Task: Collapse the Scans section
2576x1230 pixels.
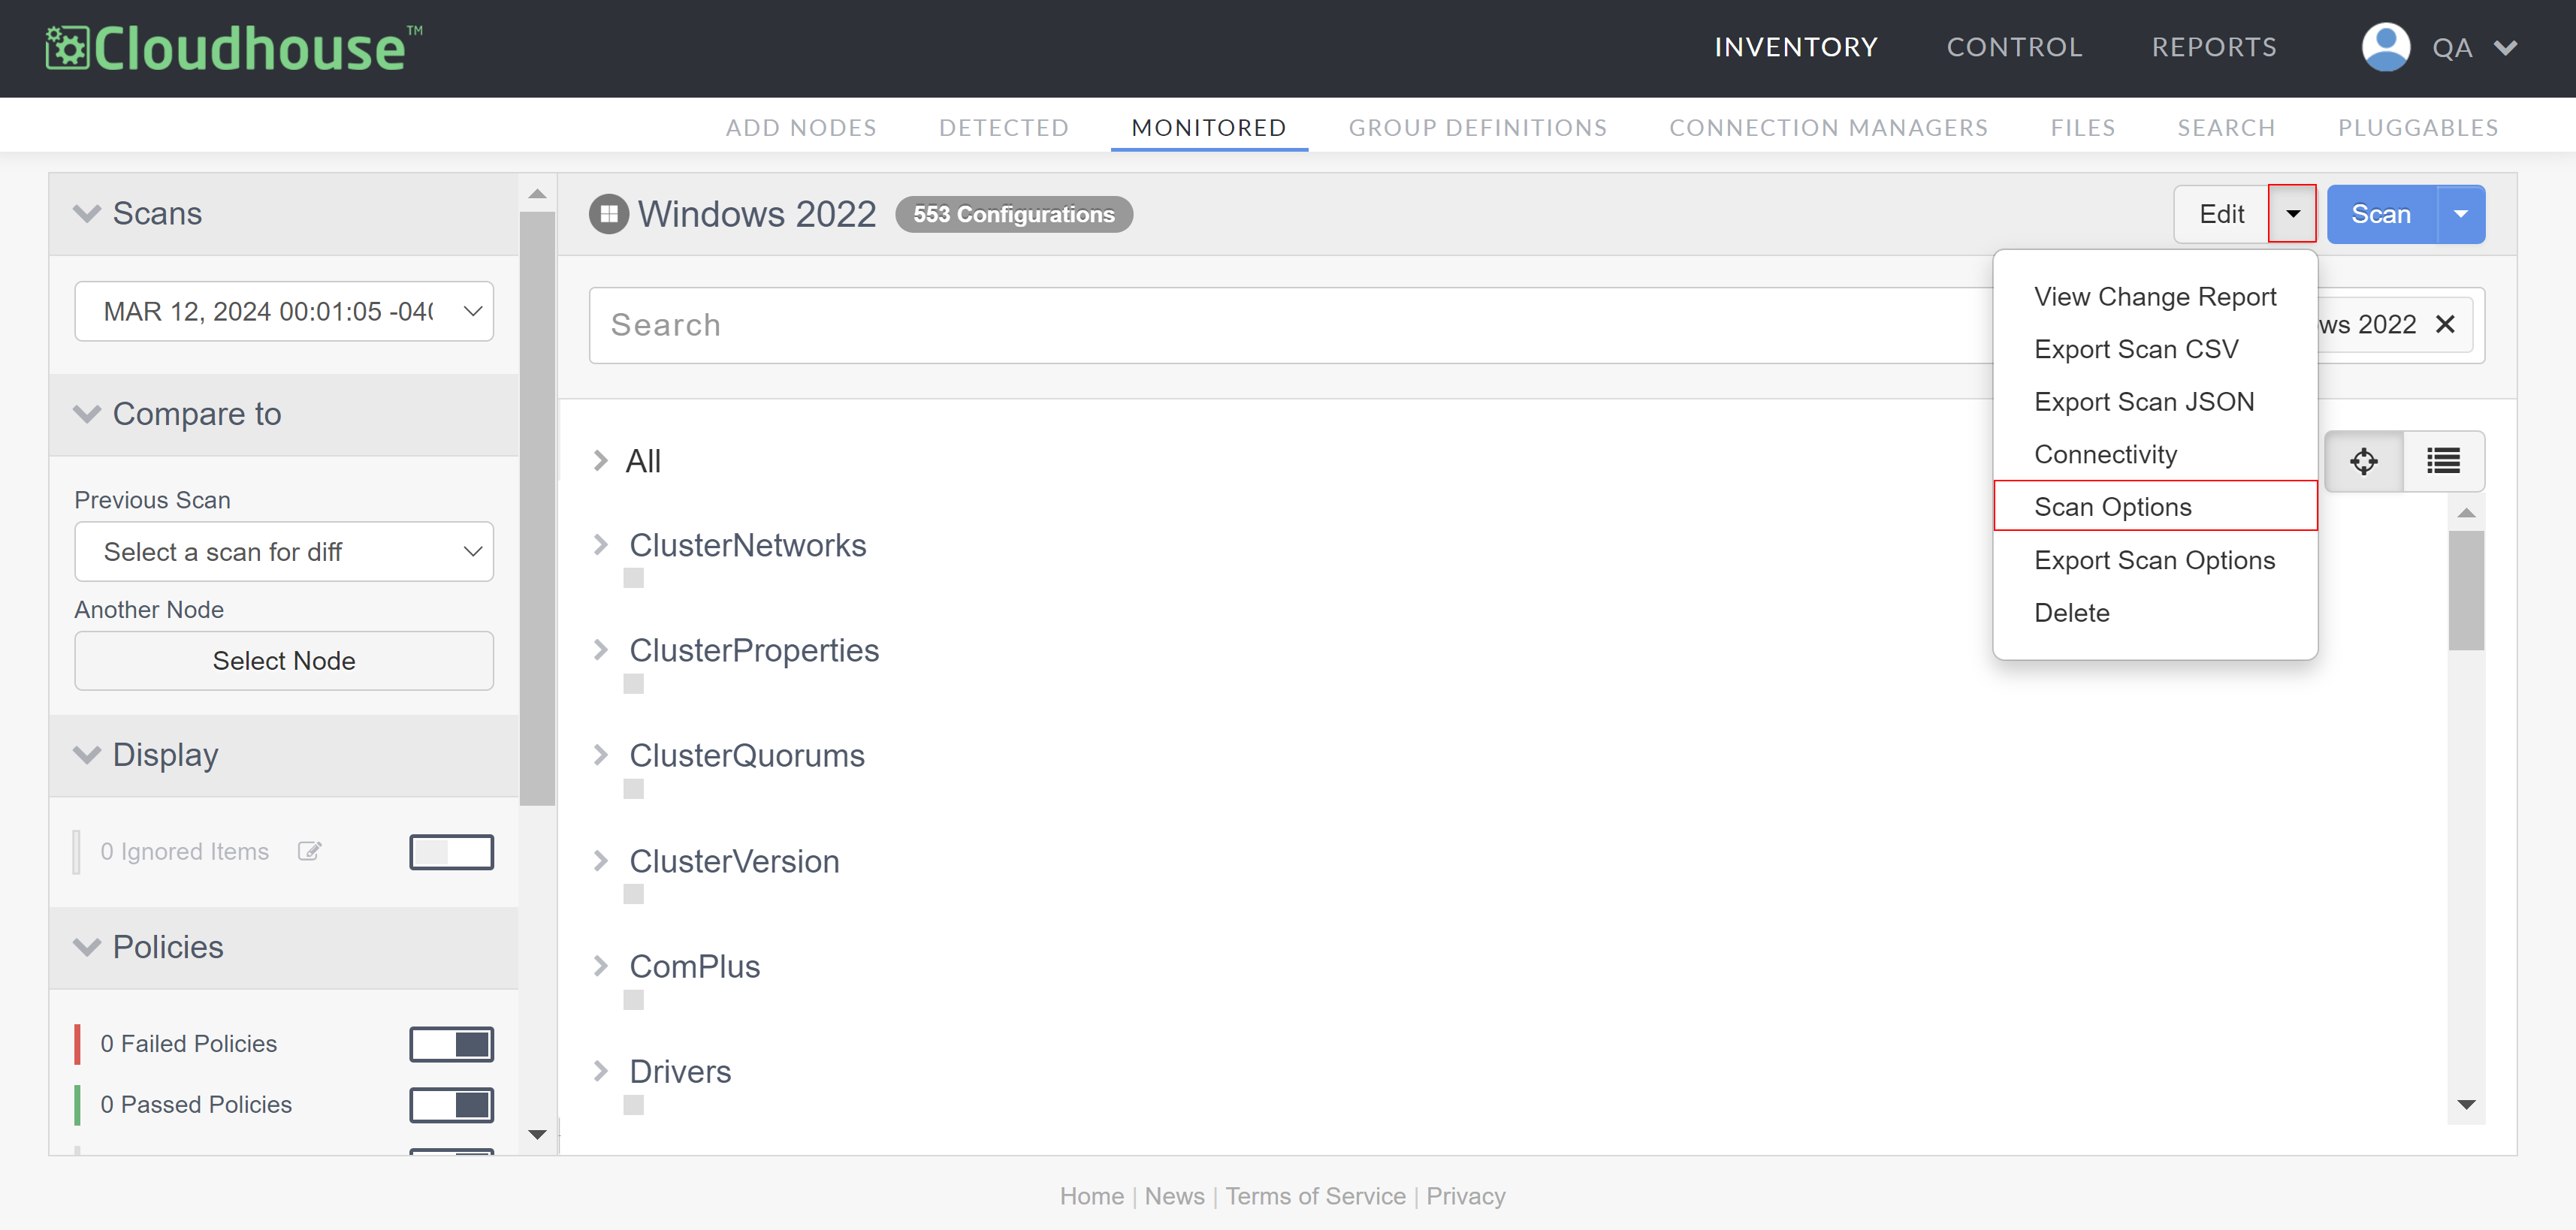Action: point(88,213)
